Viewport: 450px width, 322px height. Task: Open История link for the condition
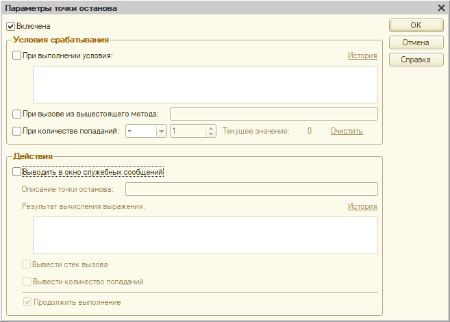click(362, 55)
